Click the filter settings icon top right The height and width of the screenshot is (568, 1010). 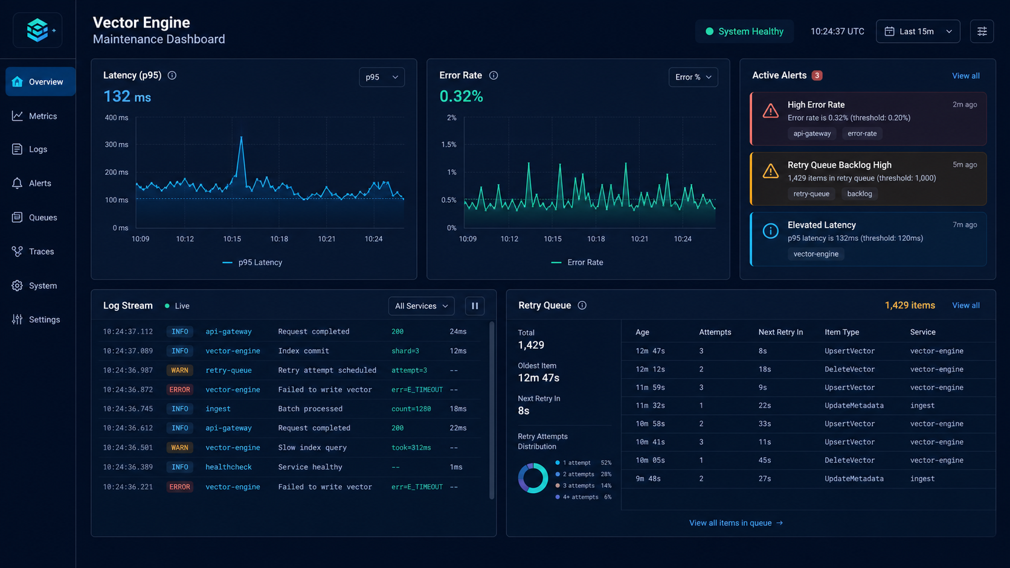click(x=982, y=31)
